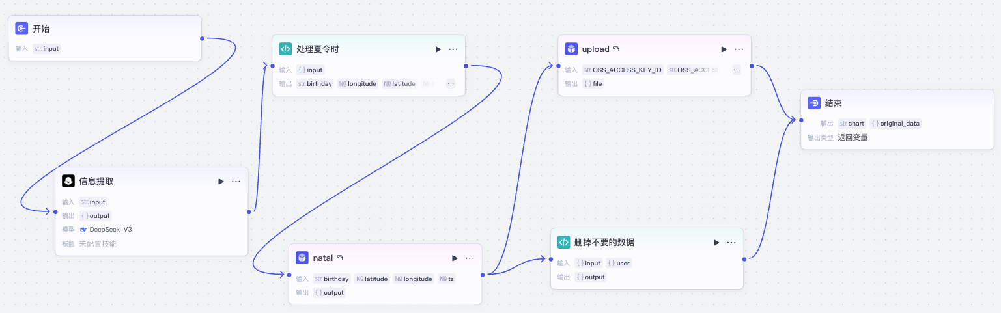Click the file output tag in upload
Screen dimensions: 1001x313
[x=593, y=83]
